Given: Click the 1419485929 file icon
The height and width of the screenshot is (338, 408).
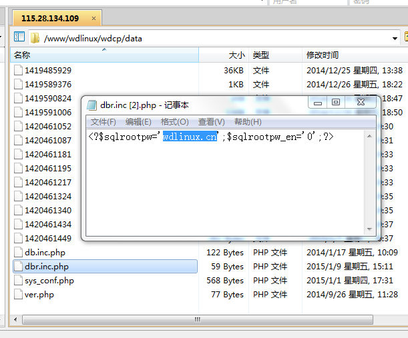Looking at the screenshot, I should [x=19, y=70].
